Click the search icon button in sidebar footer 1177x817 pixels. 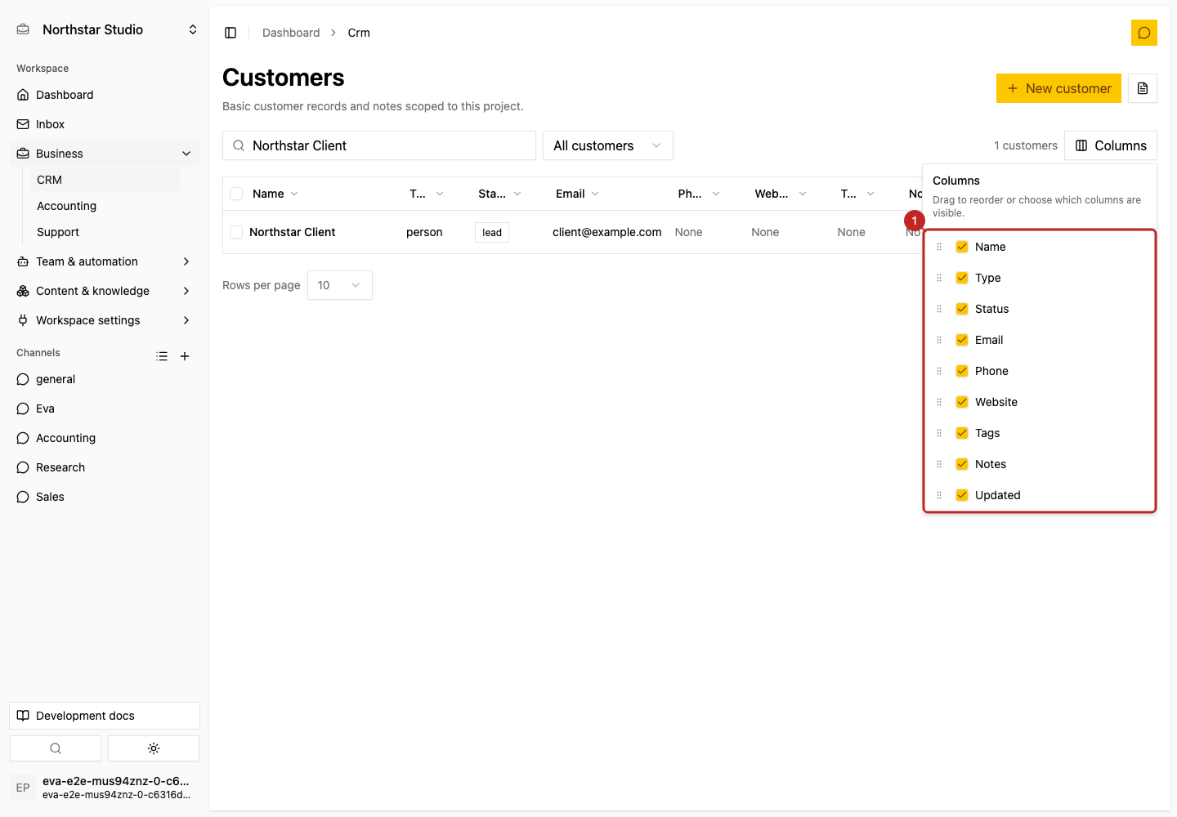tap(56, 748)
